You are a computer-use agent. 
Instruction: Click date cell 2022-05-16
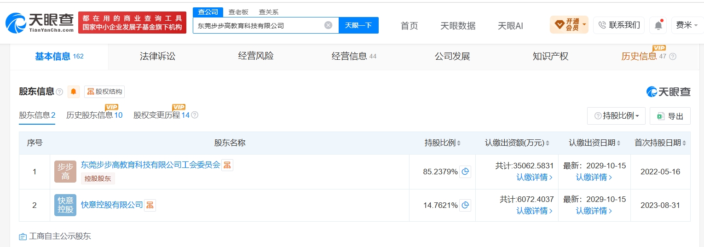coord(660,172)
